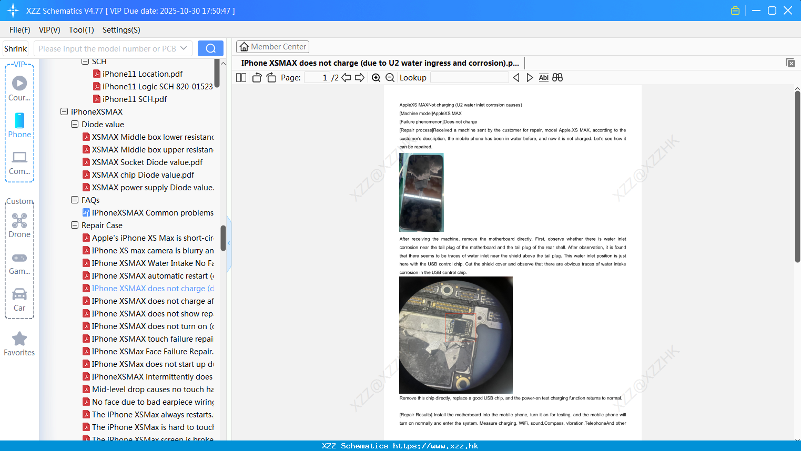The height and width of the screenshot is (451, 801).
Task: Collapse the FAQs folder
Action: (75, 200)
